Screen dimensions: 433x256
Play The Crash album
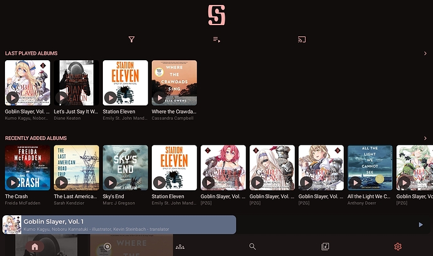pyautogui.click(x=13, y=183)
